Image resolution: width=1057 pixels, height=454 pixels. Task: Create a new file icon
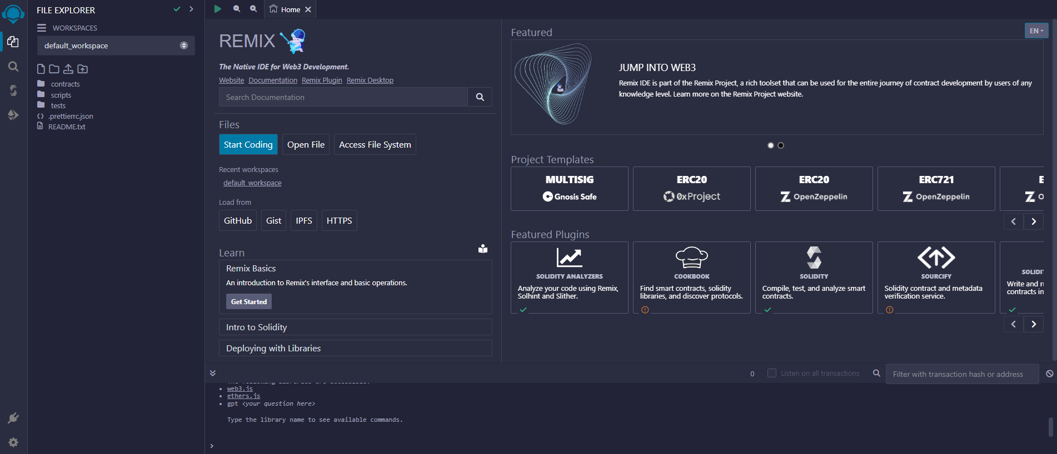[x=41, y=69]
